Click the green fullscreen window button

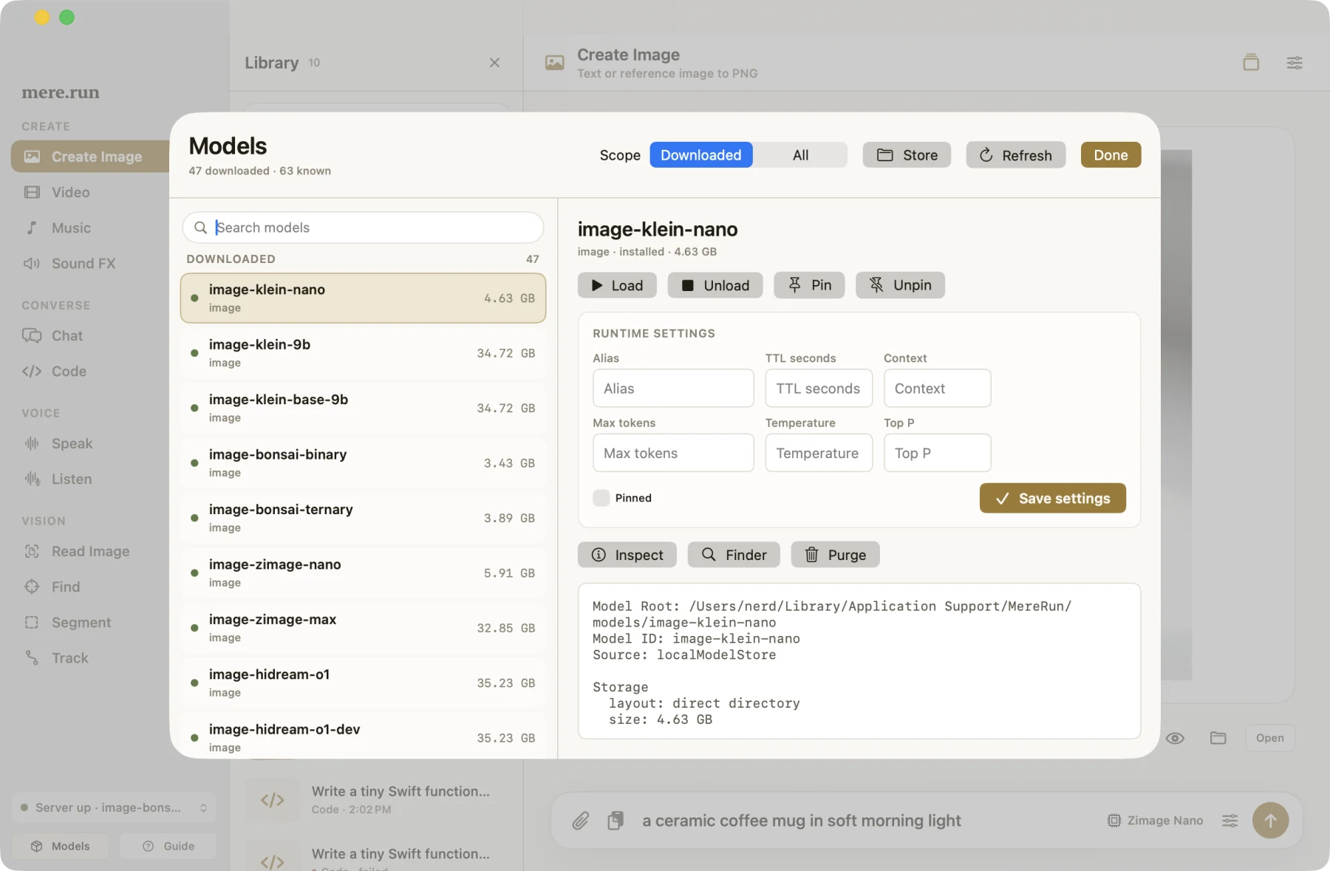(66, 18)
